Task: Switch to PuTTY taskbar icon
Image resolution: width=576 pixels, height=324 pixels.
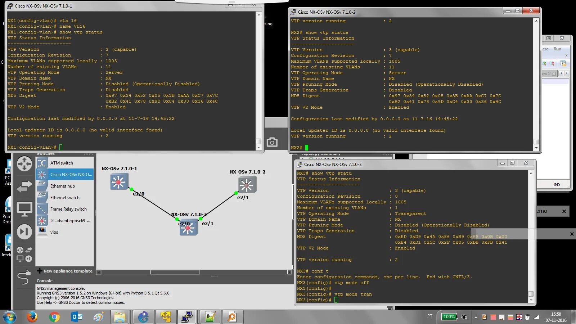Action: 187,317
